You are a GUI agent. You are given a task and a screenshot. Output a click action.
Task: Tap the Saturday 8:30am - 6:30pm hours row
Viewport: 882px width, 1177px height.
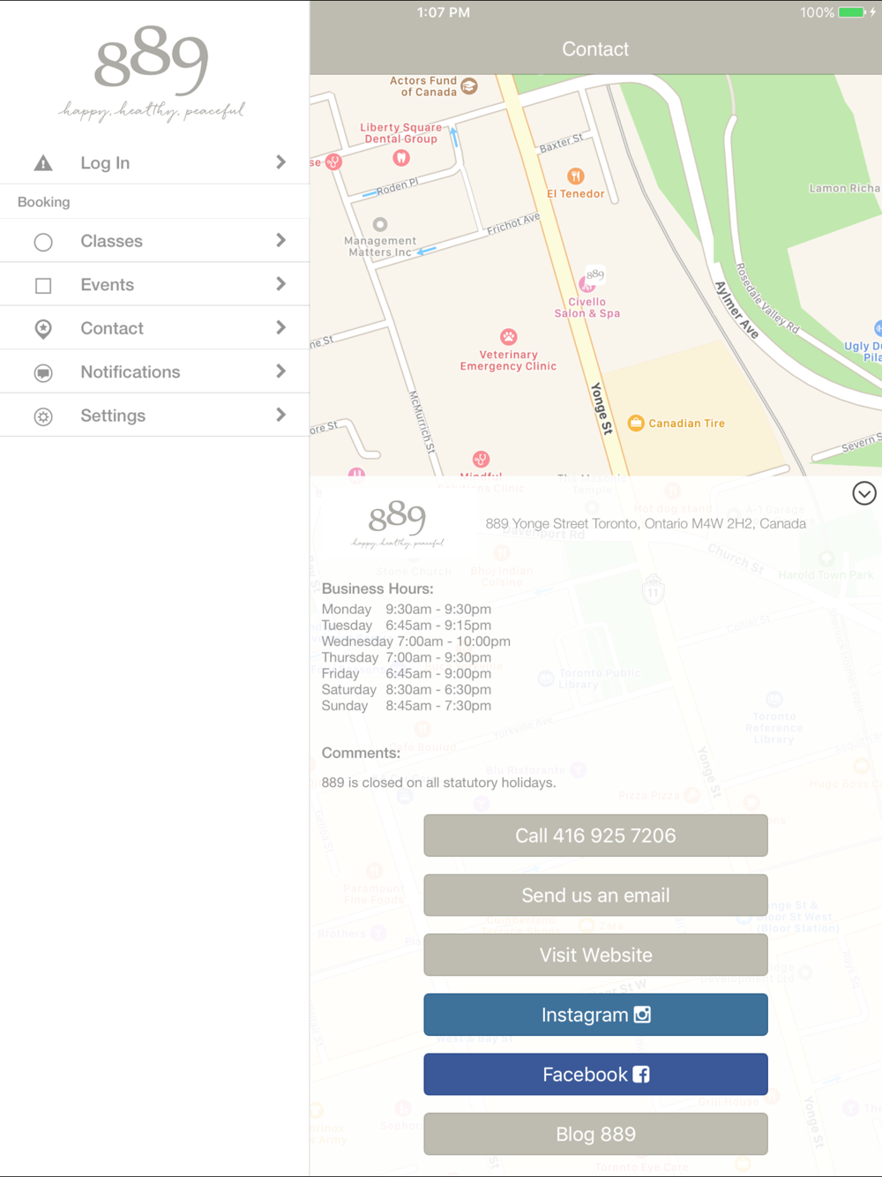[x=407, y=689]
